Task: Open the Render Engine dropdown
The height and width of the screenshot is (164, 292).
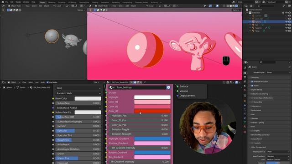Action: tap(278, 72)
